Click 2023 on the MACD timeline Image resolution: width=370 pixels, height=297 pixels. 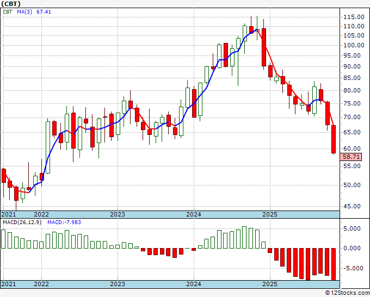118,284
